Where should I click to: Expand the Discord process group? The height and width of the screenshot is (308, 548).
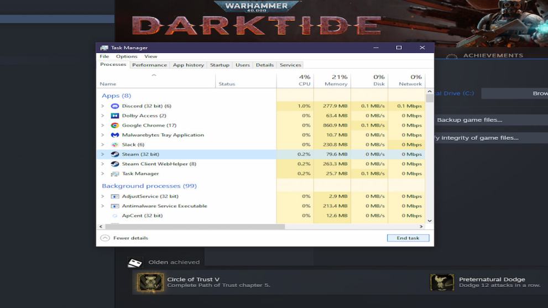coord(102,106)
